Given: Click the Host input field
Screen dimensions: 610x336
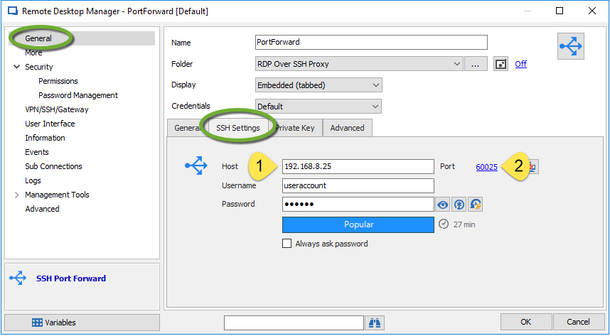Looking at the screenshot, I should 358,167.
